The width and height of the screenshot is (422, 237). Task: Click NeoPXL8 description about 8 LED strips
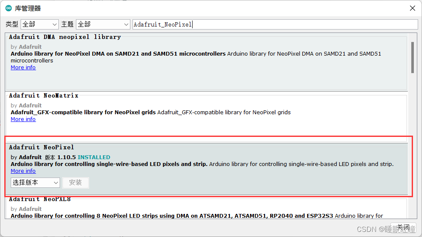pos(197,216)
